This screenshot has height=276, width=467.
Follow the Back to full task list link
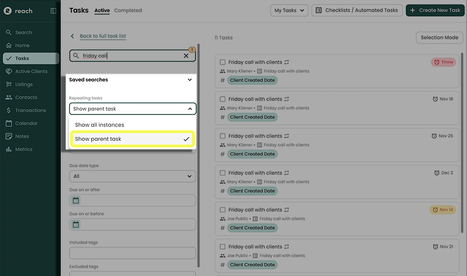pos(103,36)
